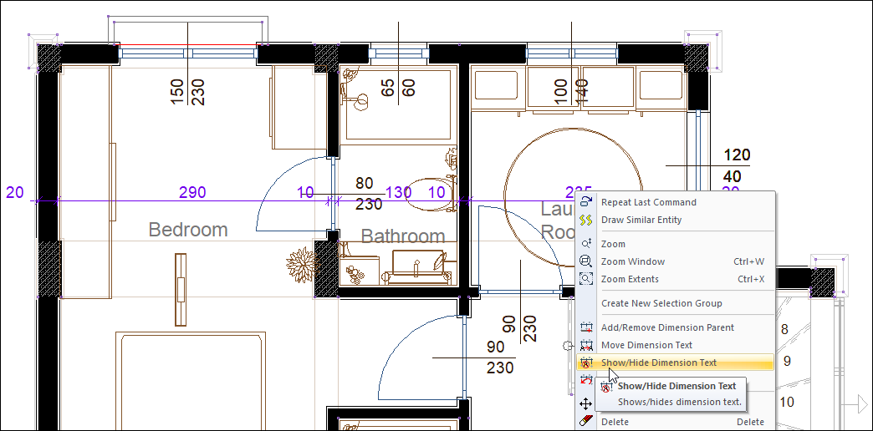Click Create New Selection Group
Image resolution: width=873 pixels, height=431 pixels.
coord(661,303)
